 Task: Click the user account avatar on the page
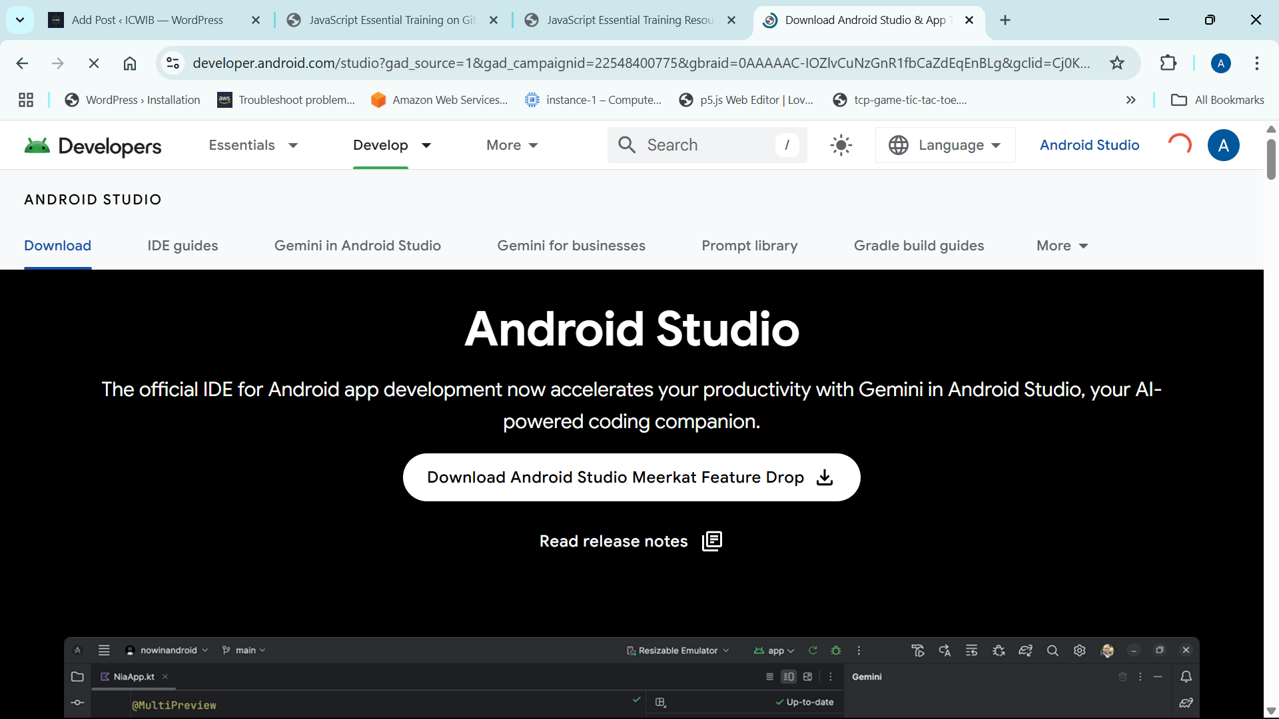click(1224, 145)
